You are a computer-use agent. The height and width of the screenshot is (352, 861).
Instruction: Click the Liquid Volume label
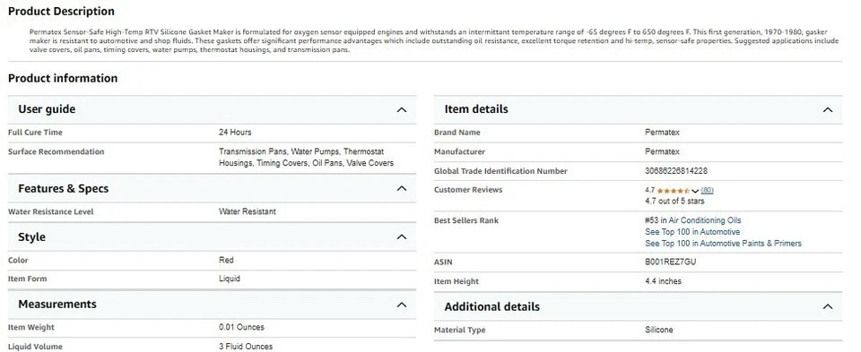35,347
